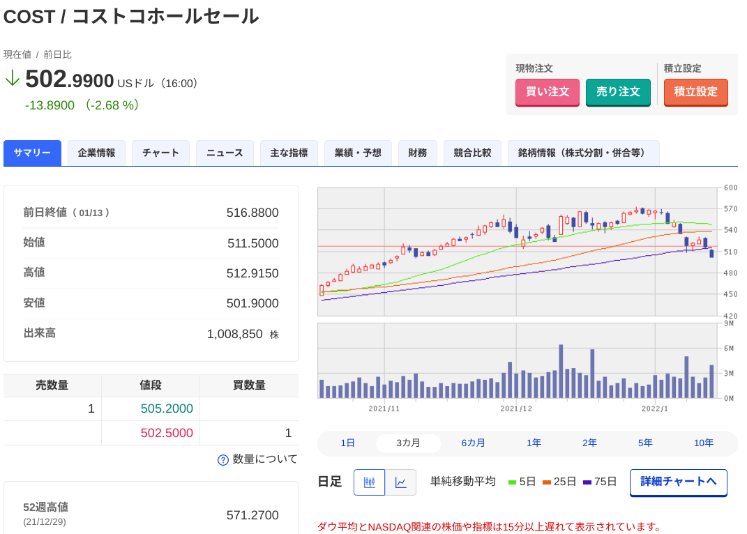Screen dimensions: 747x534
Task: Click the orange 25日 moving average swatch
Action: [x=547, y=482]
